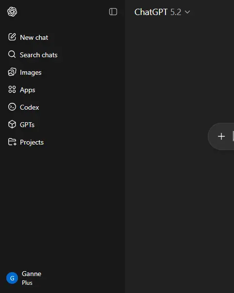
Task: Click the New chat pencil icon
Action: tap(12, 37)
